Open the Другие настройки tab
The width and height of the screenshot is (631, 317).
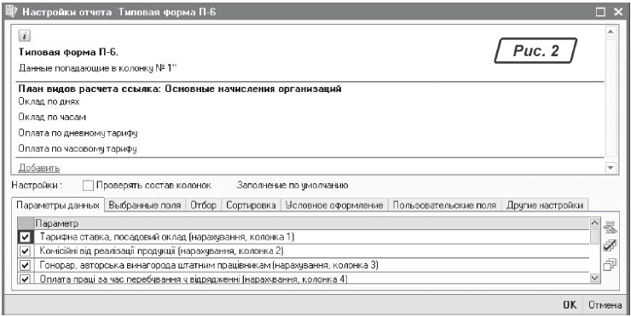point(545,205)
